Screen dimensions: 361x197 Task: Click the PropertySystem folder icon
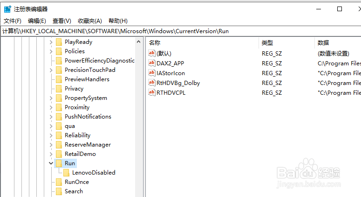coord(59,98)
